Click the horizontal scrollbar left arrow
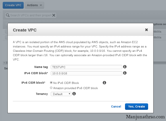 [x=4, y=63]
